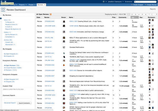
Task: Click the Review Dashboard logo icon
Action: tap(3, 10)
